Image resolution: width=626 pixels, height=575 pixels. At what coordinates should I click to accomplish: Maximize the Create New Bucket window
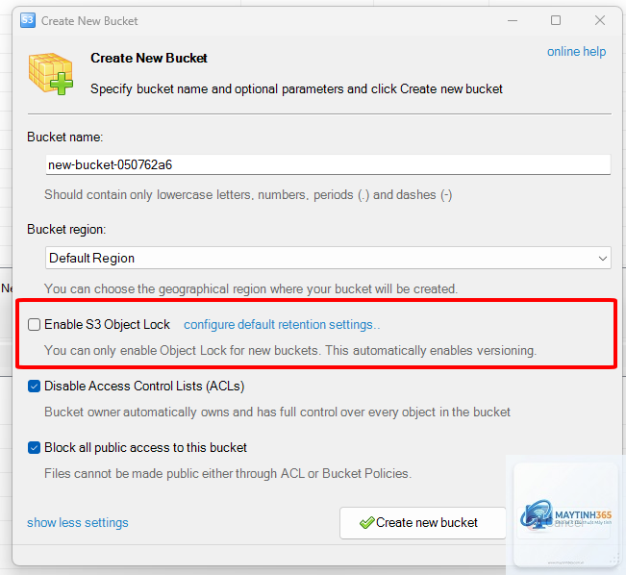click(556, 20)
